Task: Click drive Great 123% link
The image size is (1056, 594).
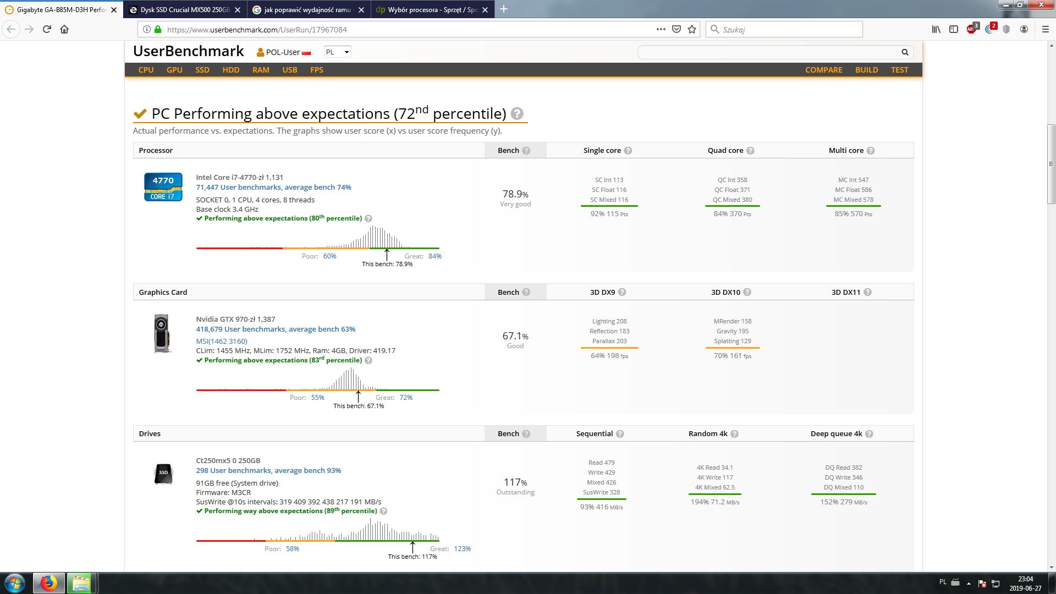Action: (x=462, y=549)
